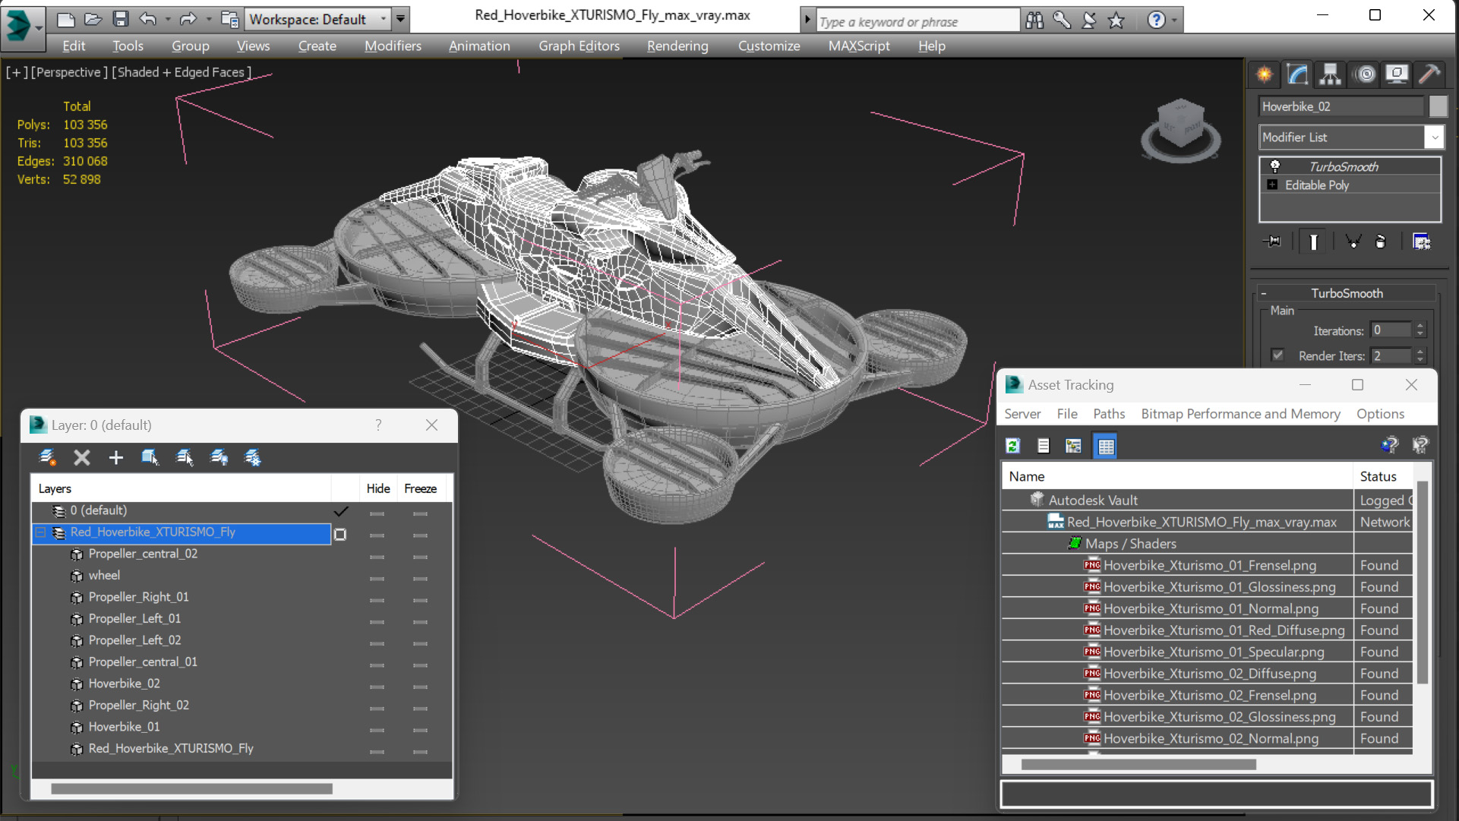1459x821 pixels.
Task: Click the Name column header
Action: click(1176, 476)
